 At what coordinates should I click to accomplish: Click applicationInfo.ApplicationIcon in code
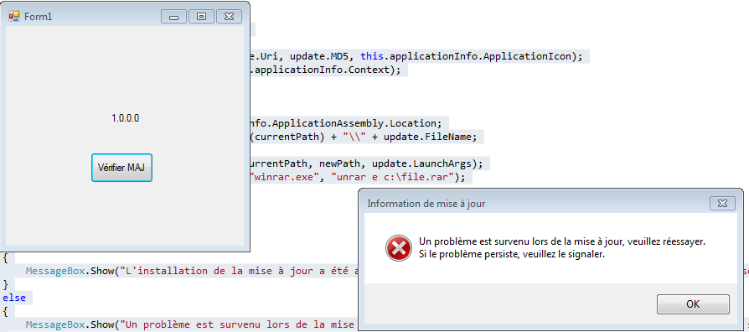[481, 56]
